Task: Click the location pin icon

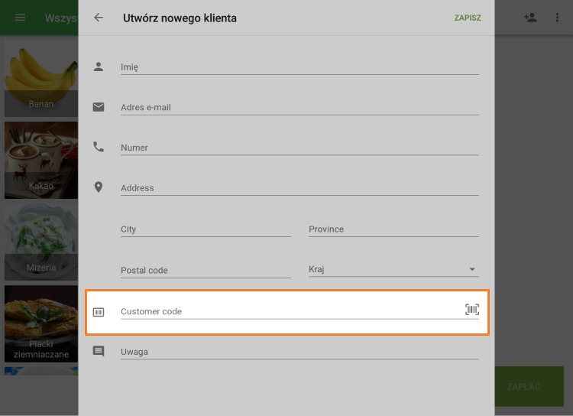Action: 99,187
